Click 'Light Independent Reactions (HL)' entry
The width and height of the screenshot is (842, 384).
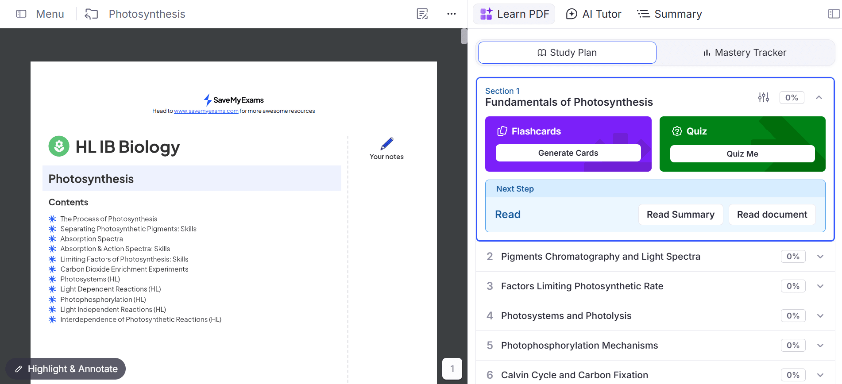tap(113, 310)
